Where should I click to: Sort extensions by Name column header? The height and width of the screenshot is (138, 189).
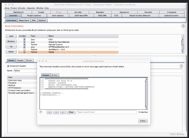(x=83, y=36)
